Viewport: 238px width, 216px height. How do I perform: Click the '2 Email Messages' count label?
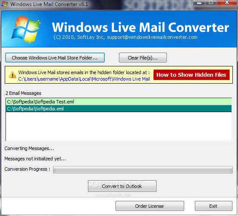click(23, 93)
